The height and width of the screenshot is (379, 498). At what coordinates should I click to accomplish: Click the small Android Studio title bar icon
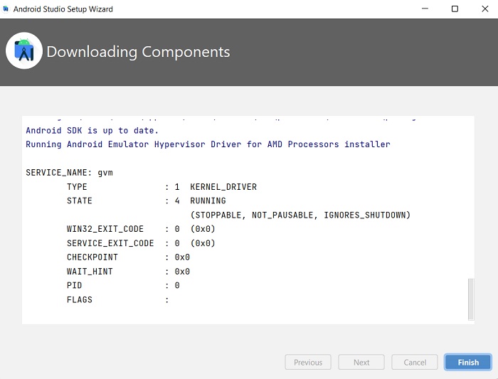pyautogui.click(x=6, y=9)
